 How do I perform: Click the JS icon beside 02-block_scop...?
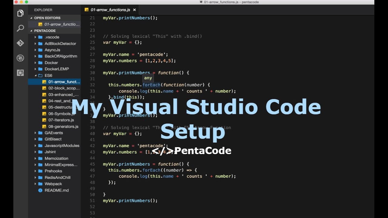[44, 88]
